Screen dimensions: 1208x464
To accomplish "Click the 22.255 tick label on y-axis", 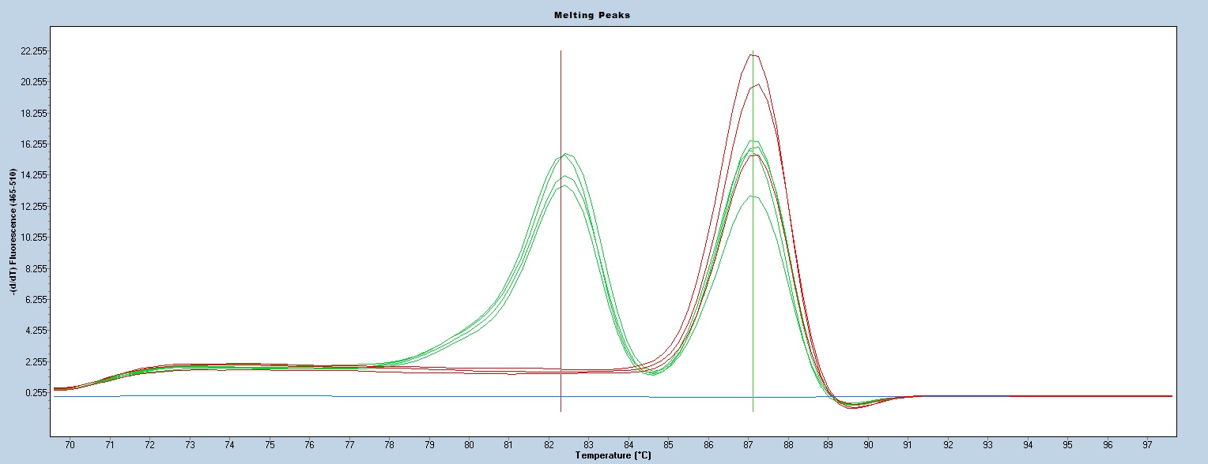I will [x=34, y=51].
